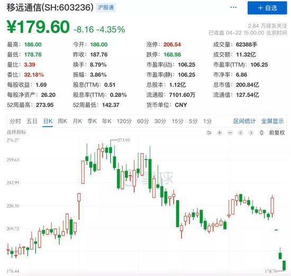291x276 pixels.
Task: Click the 市净率 value 6.86
Action: coord(241,75)
